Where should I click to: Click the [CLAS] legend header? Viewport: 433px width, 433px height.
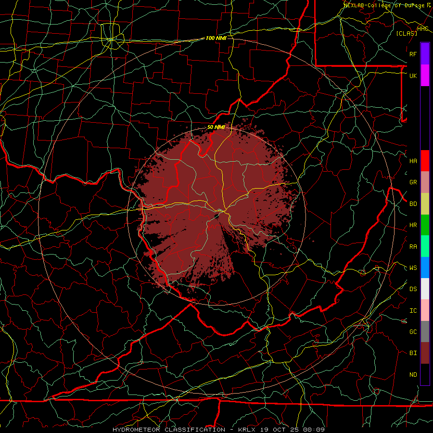407,33
